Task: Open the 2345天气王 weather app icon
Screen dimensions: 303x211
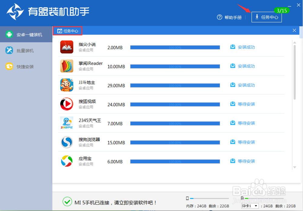Action: tap(66, 123)
